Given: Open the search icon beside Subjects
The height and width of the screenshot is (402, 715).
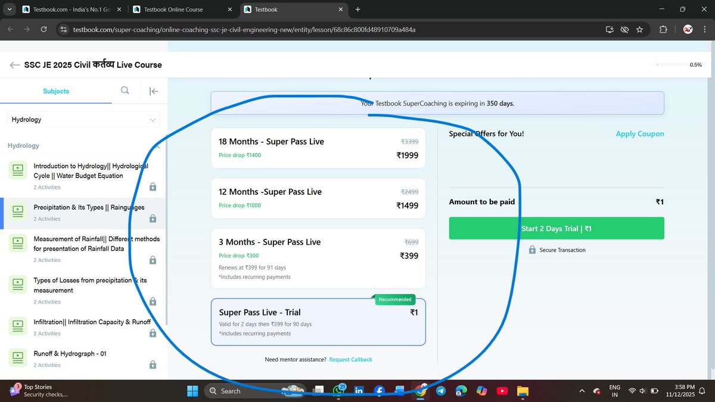Looking at the screenshot, I should click(125, 91).
